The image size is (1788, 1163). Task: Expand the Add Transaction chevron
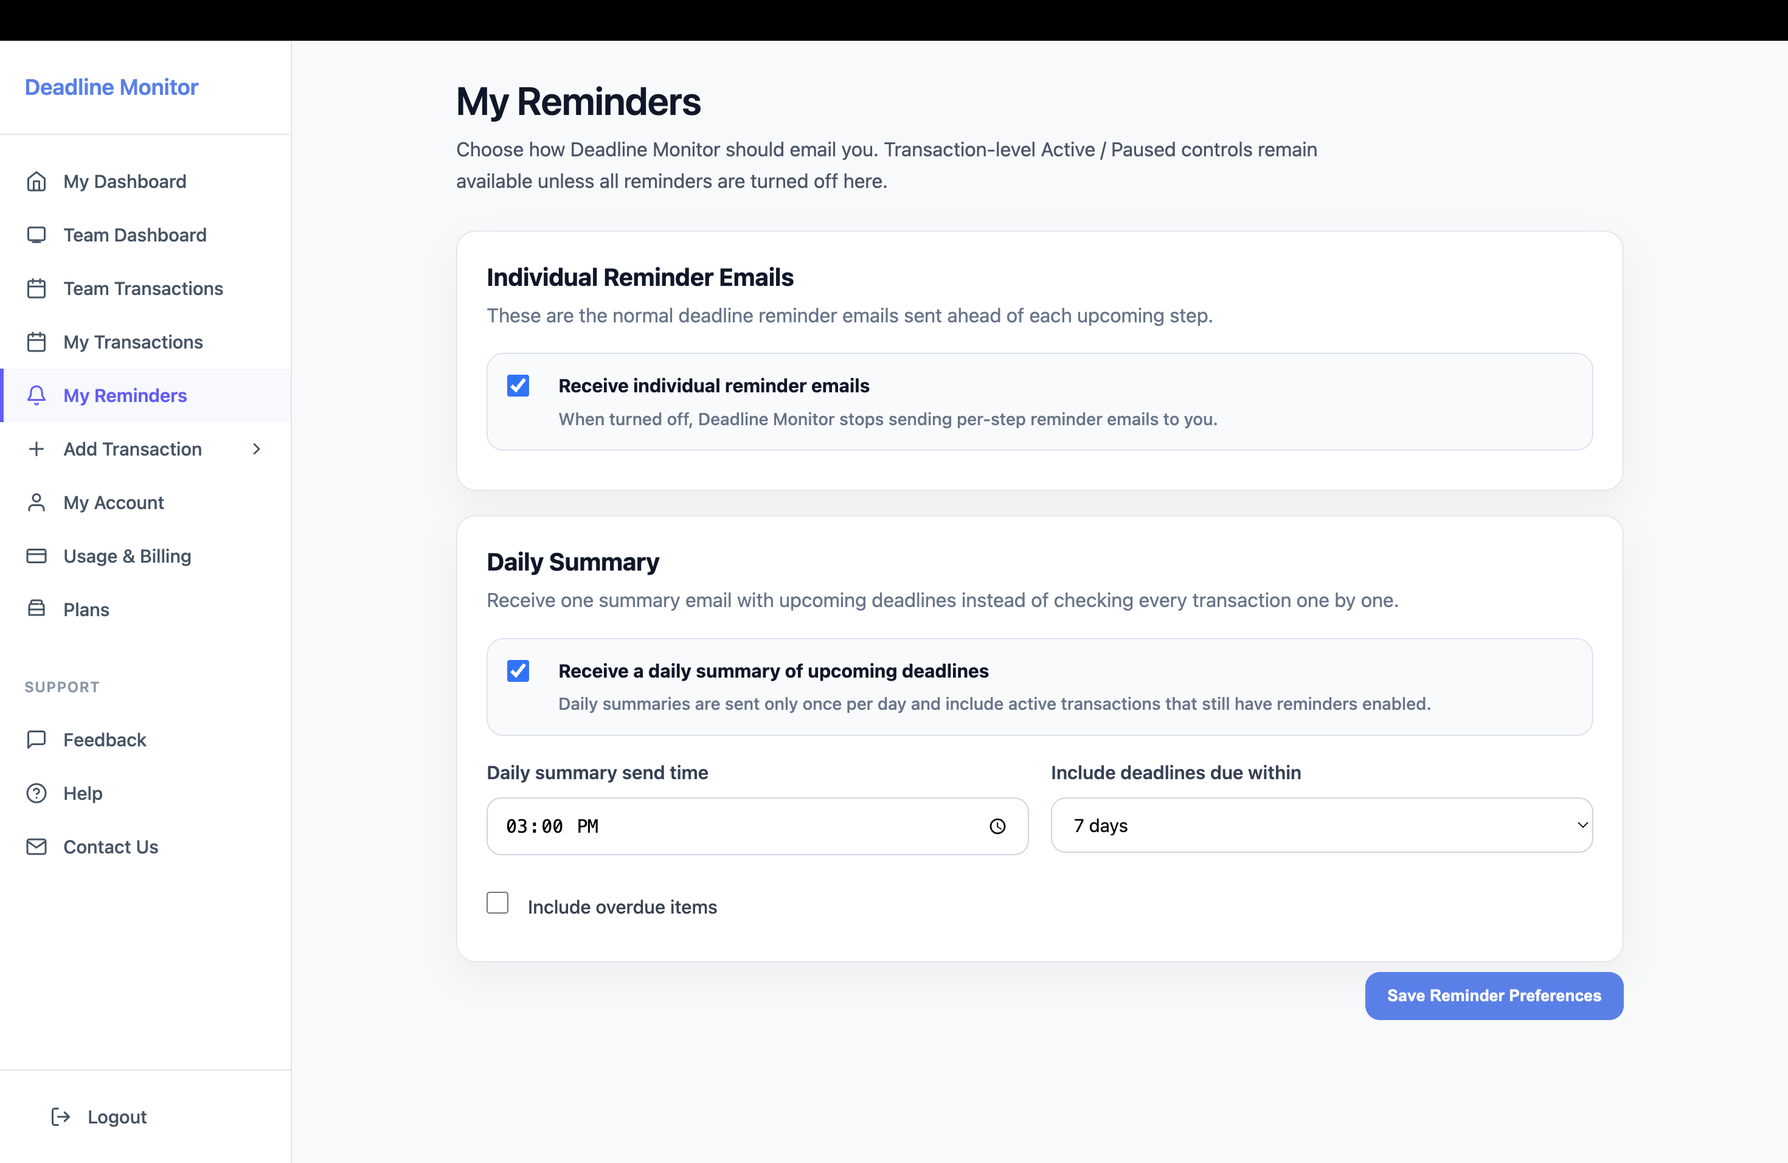[256, 448]
